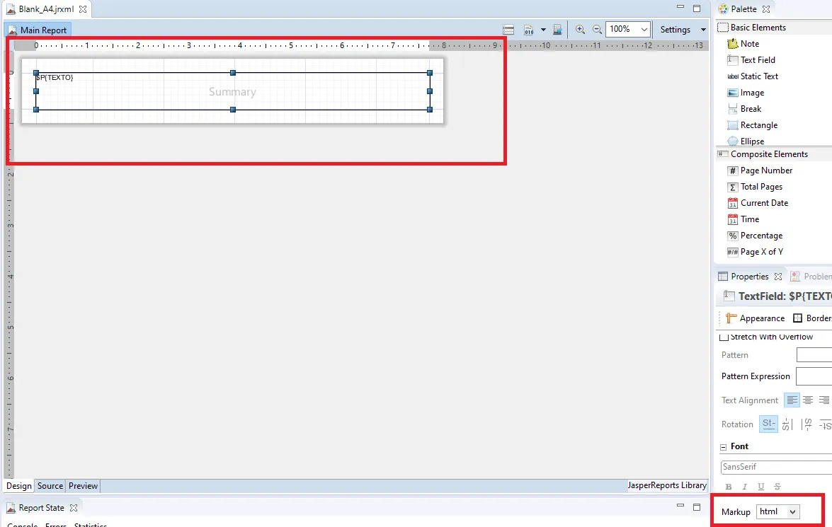Pick the Break palette element
The image size is (832, 527).
click(x=744, y=109)
